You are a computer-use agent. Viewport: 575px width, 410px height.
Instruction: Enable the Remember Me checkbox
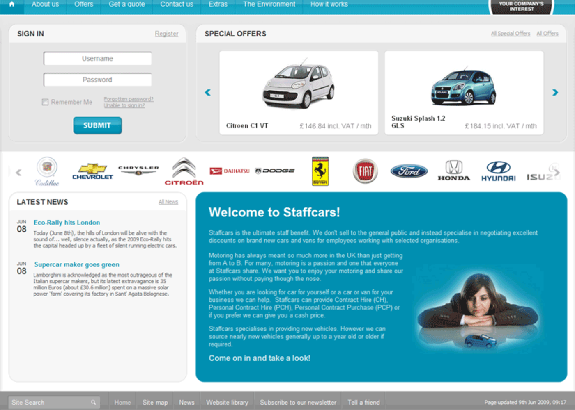tap(45, 102)
